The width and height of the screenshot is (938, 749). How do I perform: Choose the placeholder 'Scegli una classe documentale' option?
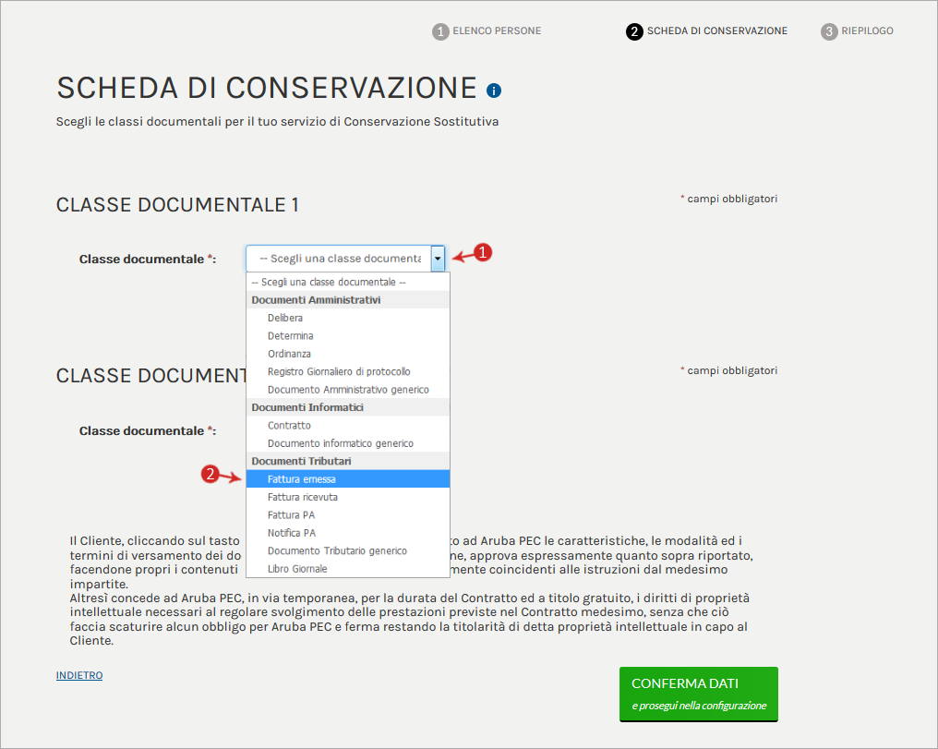click(347, 282)
